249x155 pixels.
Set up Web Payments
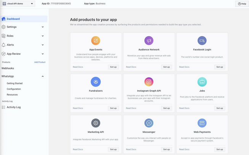220,149
